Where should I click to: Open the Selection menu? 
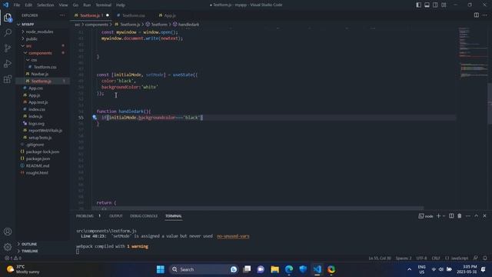45,5
